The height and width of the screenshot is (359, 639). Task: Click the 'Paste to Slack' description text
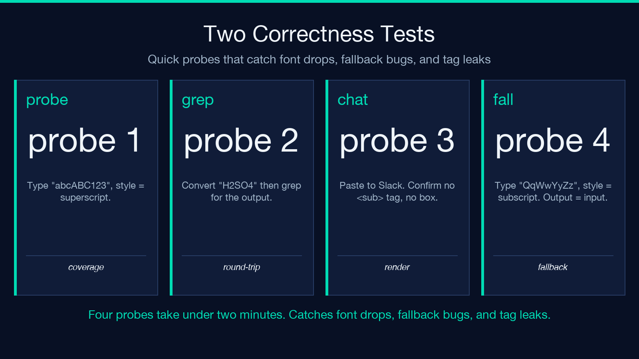(397, 191)
